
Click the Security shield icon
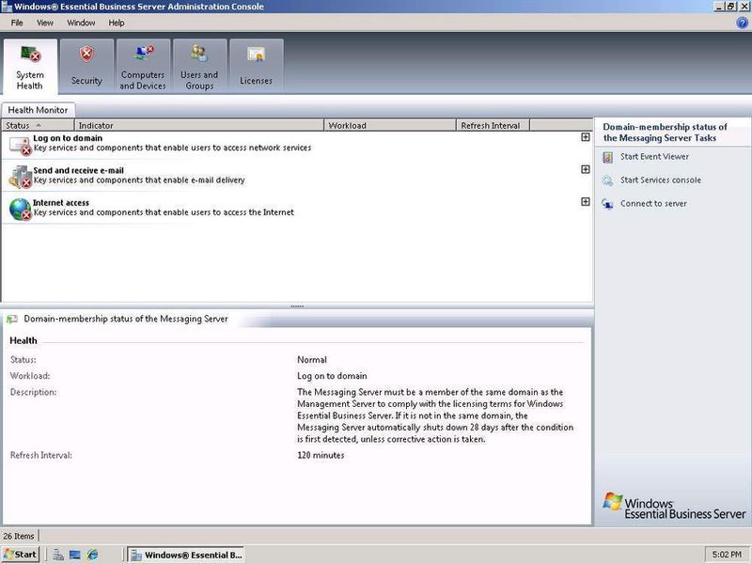(86, 54)
